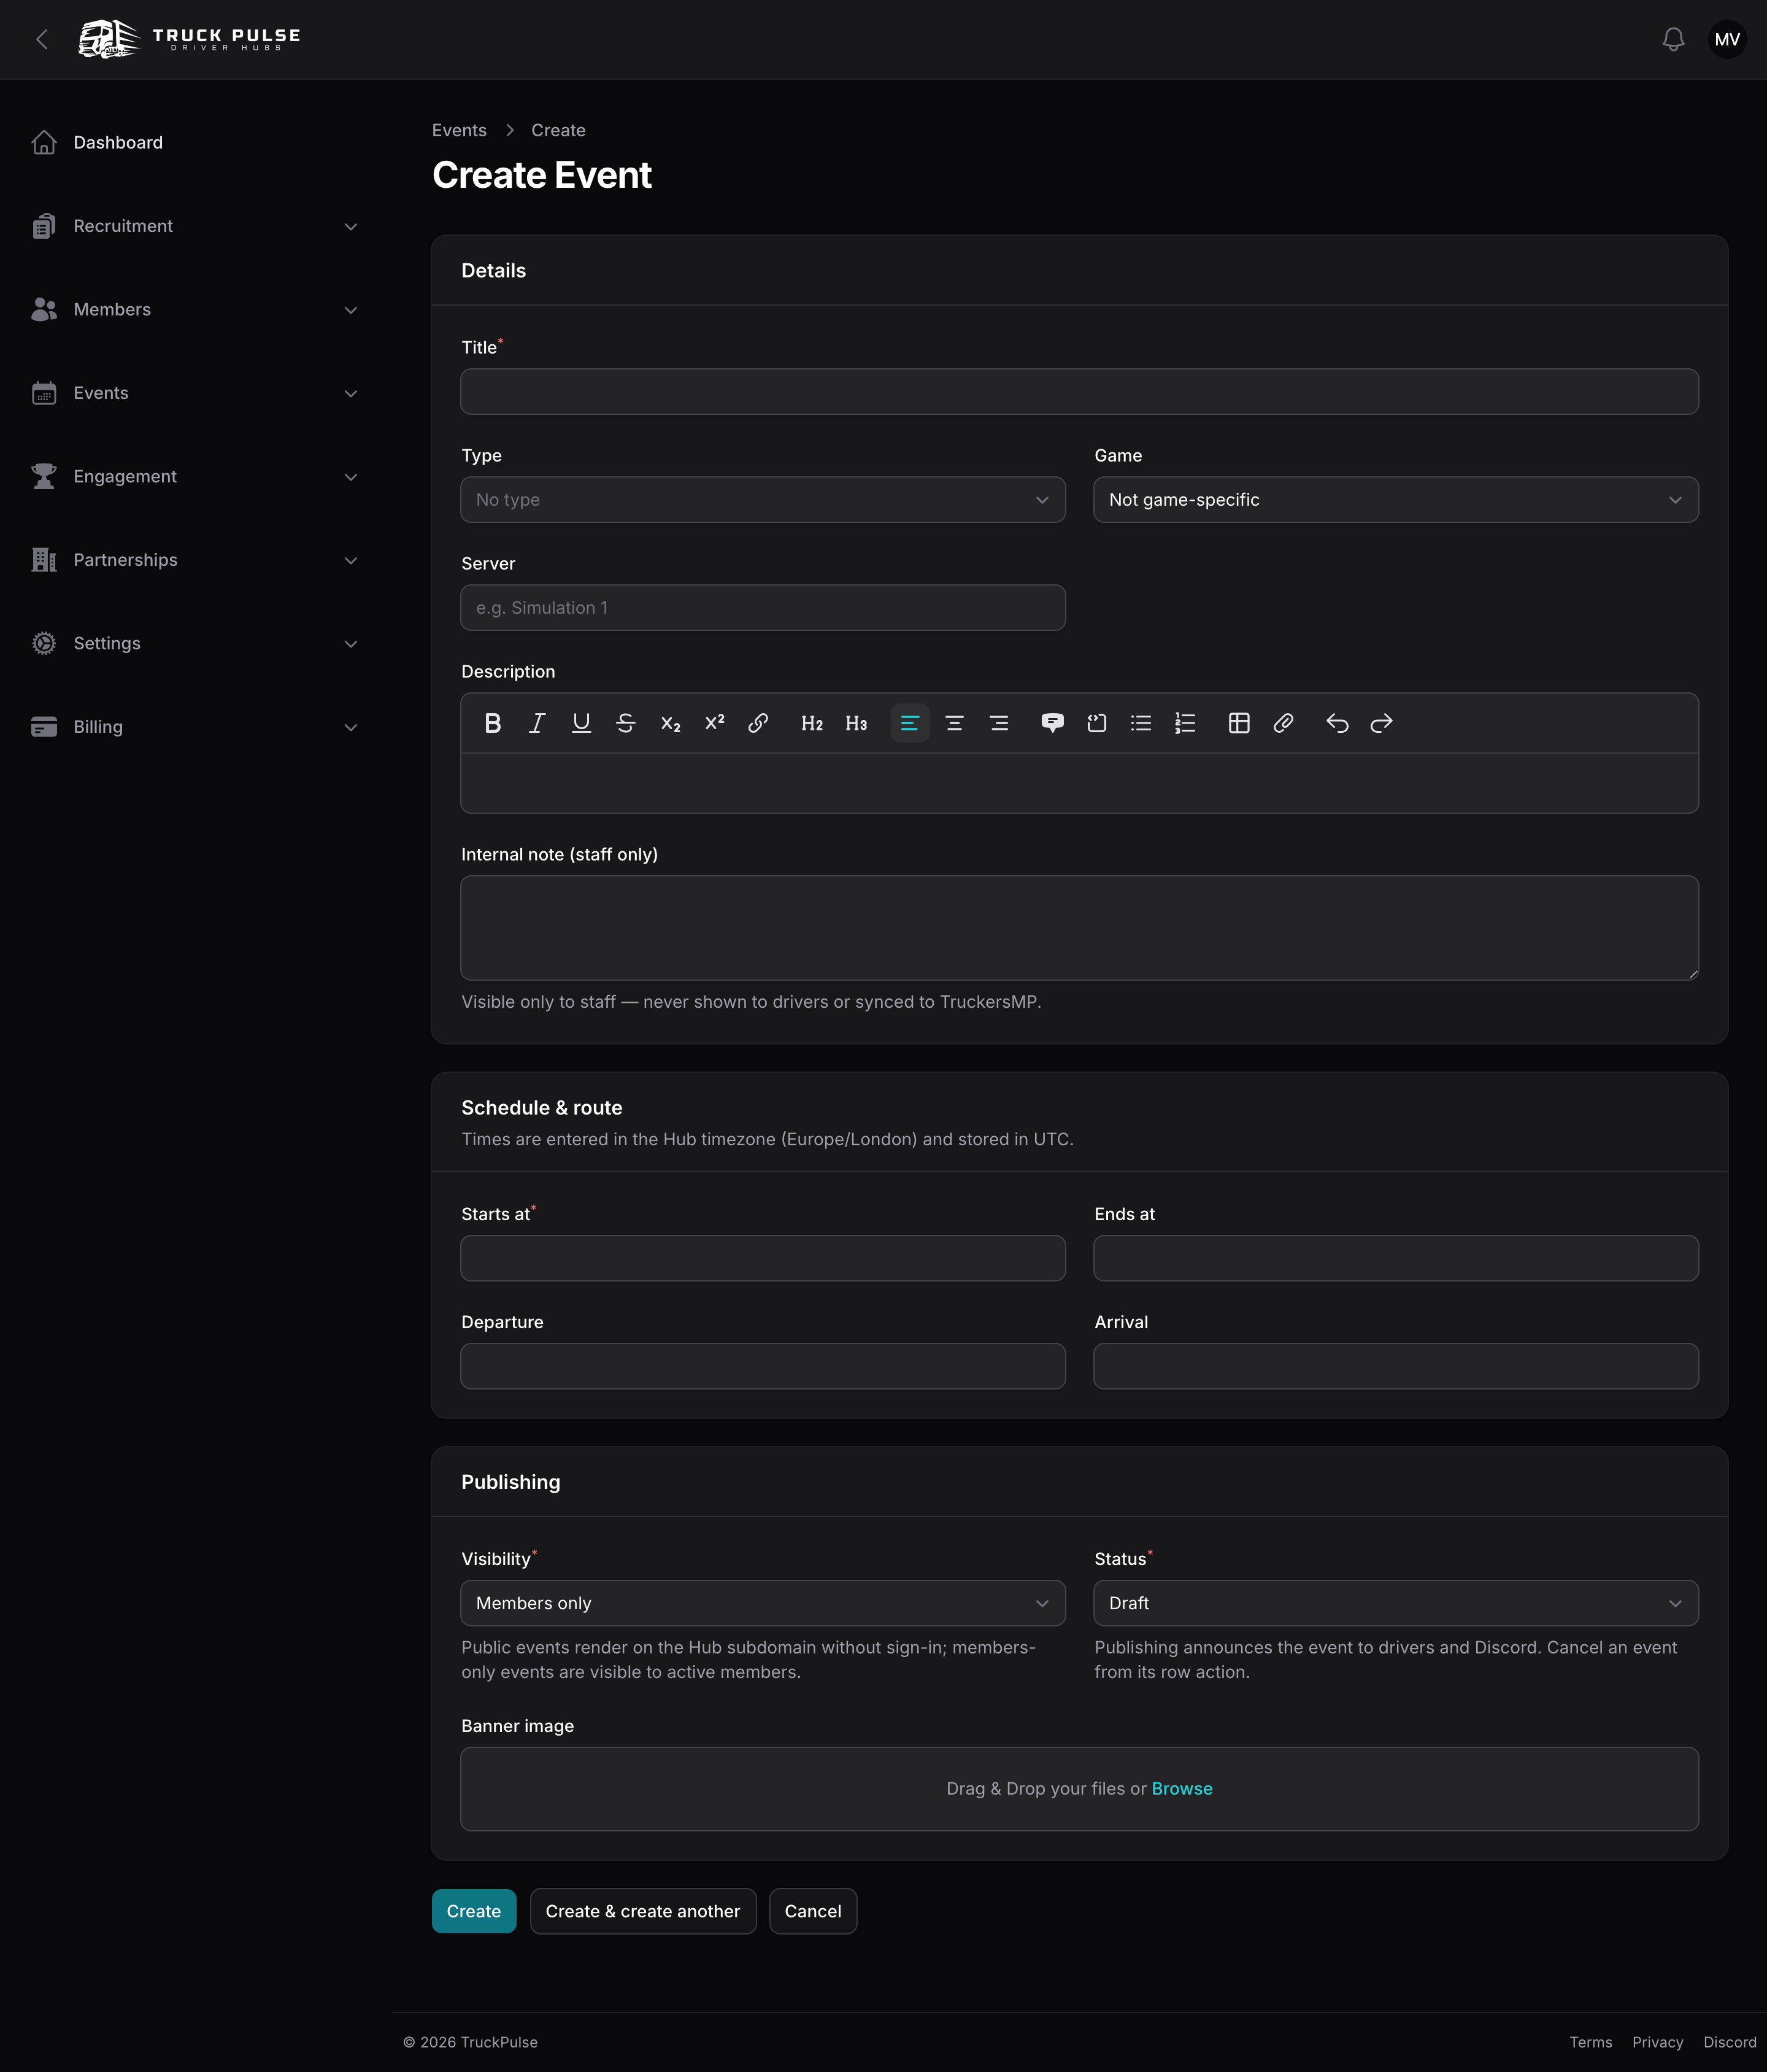Expand the Settings sidebar section
Viewport: 1767px width, 2072px height.
195,643
